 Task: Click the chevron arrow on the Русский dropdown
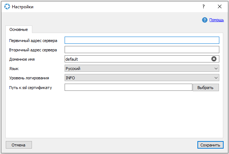[x=216, y=68]
